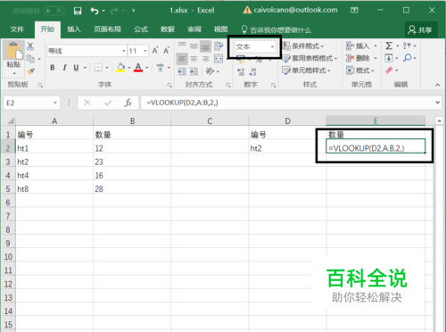Toggle center horizontal alignment icon

pos(194,59)
